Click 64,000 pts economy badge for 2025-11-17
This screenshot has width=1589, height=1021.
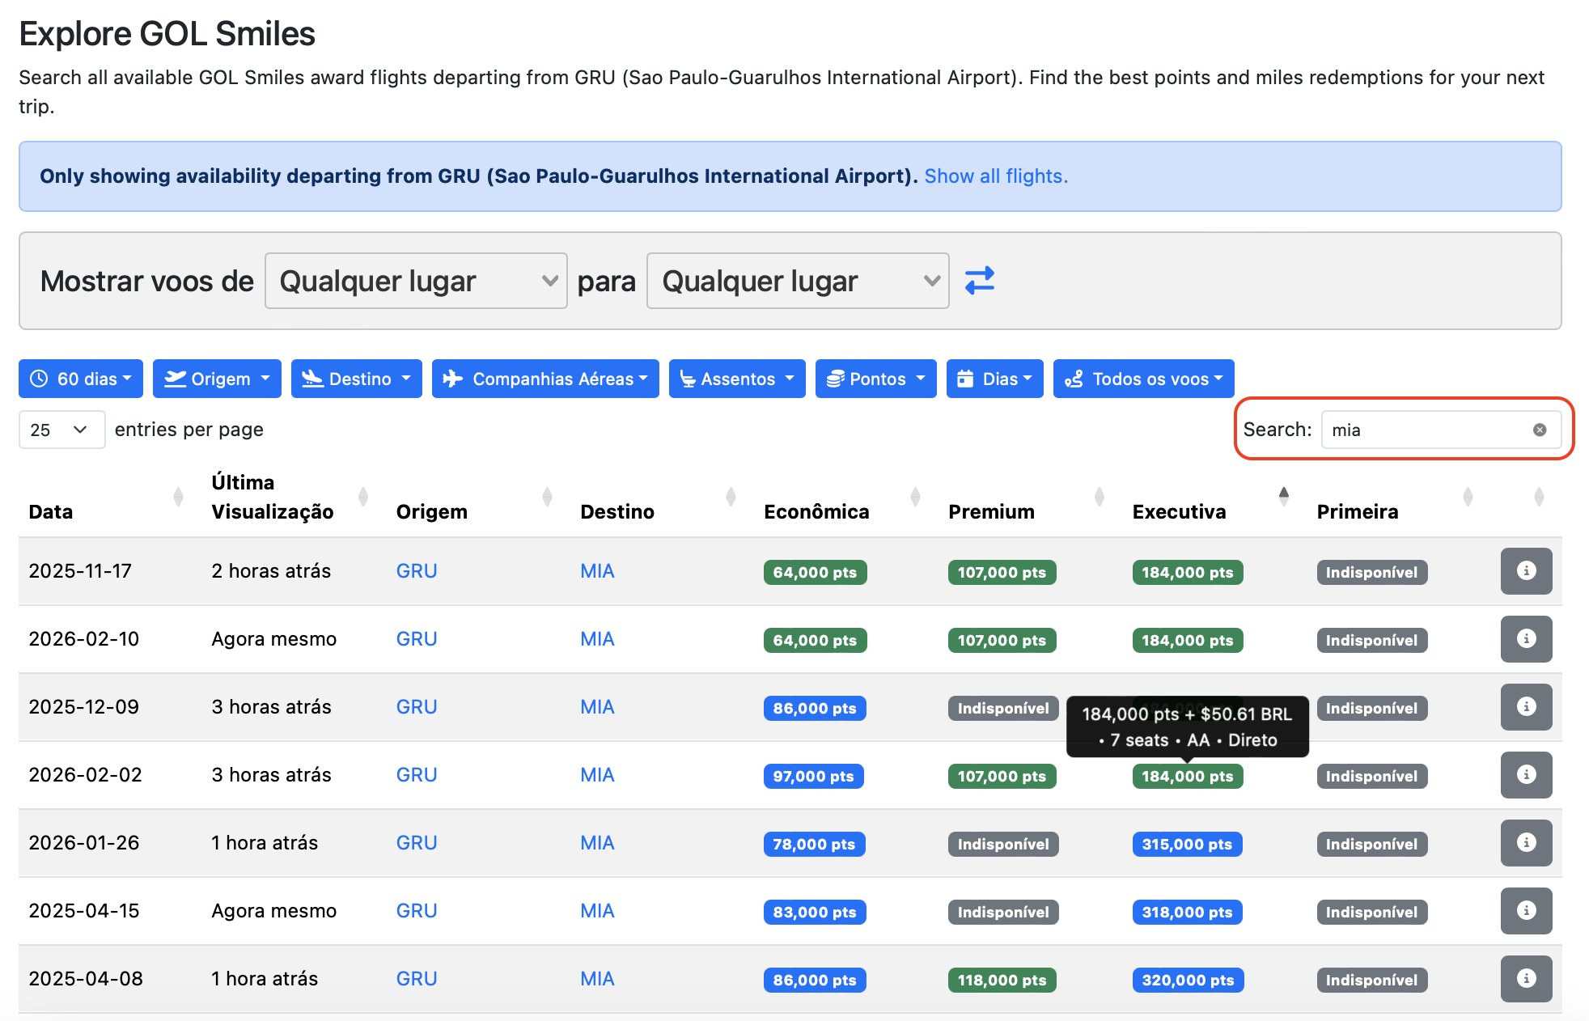click(x=815, y=572)
